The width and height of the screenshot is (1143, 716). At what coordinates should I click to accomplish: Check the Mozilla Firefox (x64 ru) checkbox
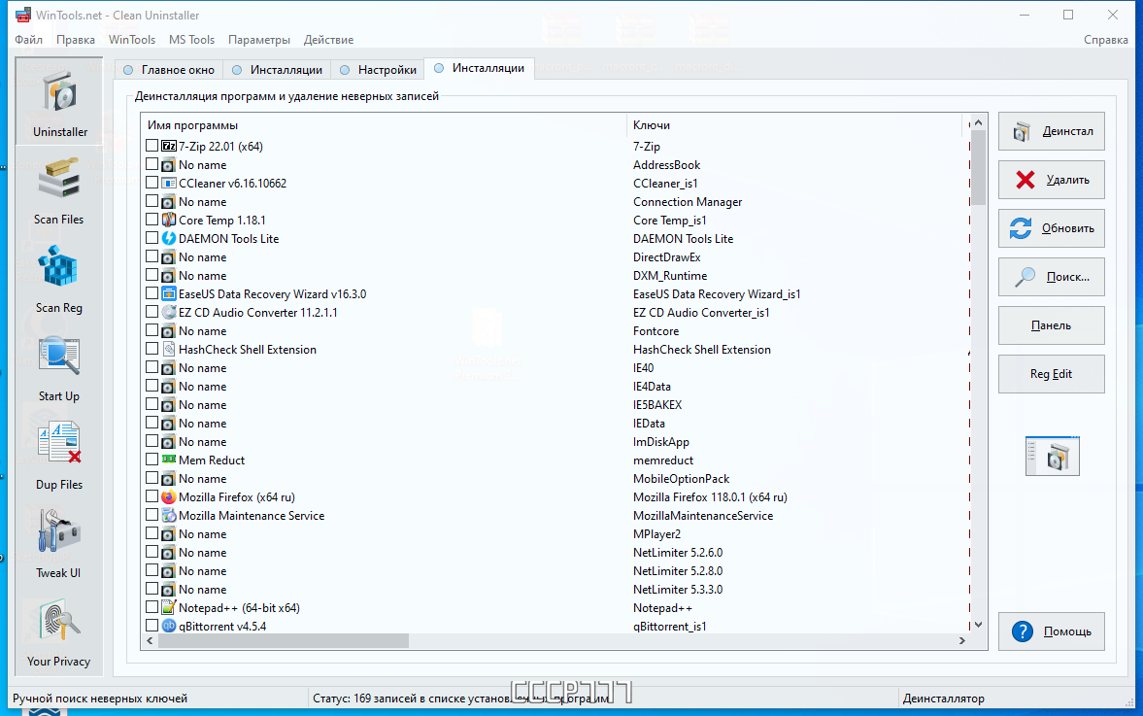click(151, 495)
